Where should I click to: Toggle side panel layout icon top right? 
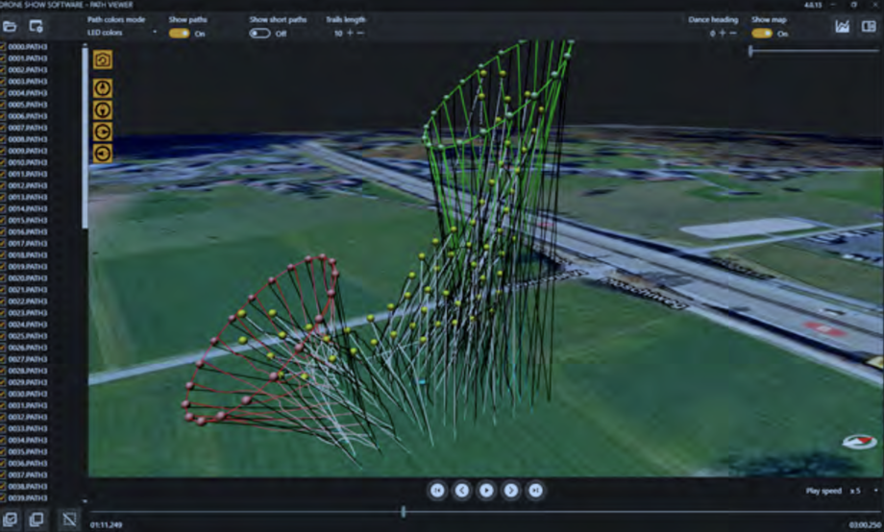[869, 26]
